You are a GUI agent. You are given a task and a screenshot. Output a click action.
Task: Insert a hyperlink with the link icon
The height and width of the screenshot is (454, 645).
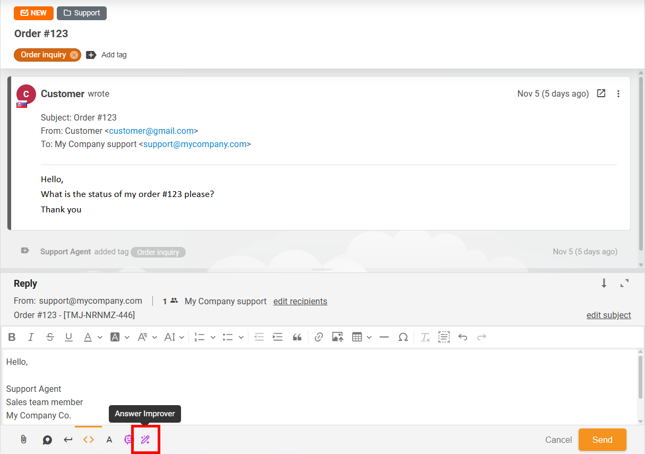[319, 337]
